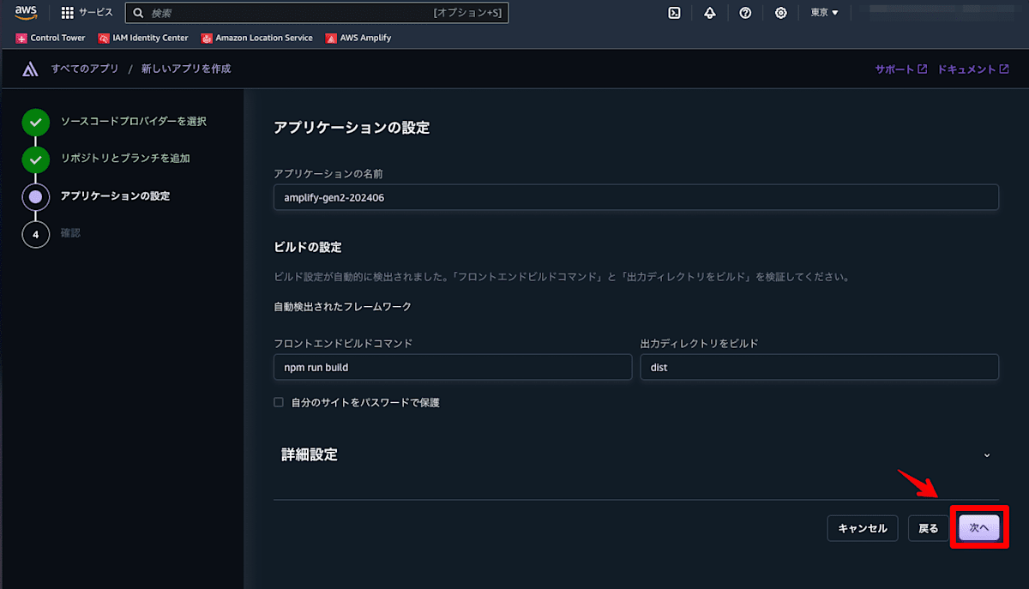Go to すべてのアプリ breadcrumb
Image resolution: width=1029 pixels, height=589 pixels.
click(85, 69)
